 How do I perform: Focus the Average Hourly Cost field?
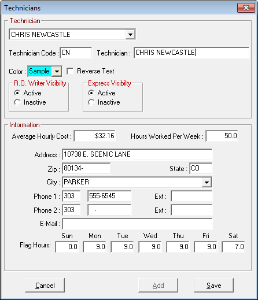(x=94, y=136)
